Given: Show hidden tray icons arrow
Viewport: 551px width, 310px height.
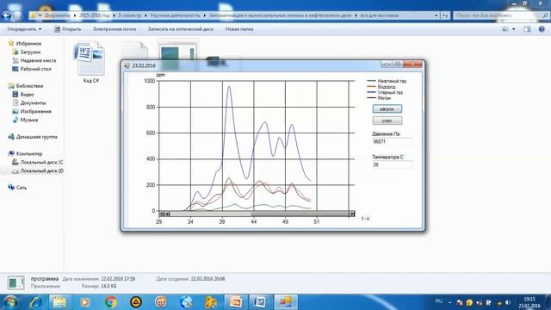Looking at the screenshot, I should tap(449, 302).
